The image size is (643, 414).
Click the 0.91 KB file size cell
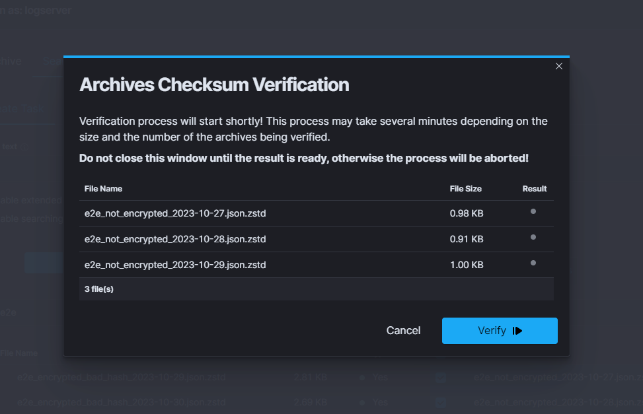[466, 239]
